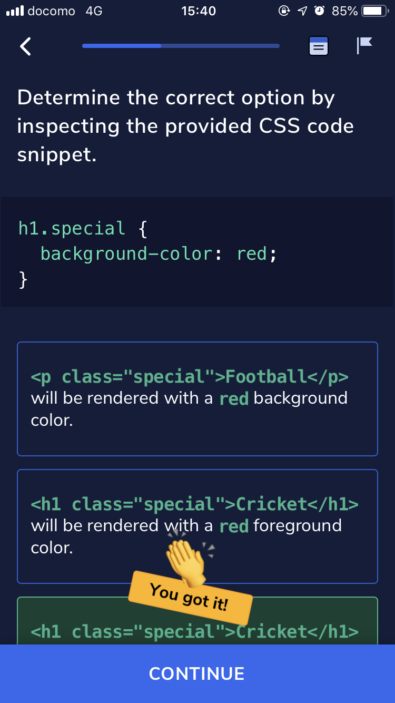
Task: Open the notes card icon
Action: coord(318,46)
